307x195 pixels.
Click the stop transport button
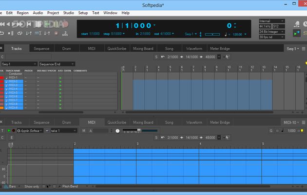pyautogui.click(x=38, y=24)
